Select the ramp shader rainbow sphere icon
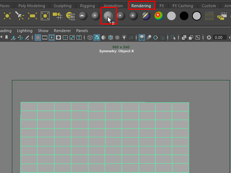 (x=158, y=16)
